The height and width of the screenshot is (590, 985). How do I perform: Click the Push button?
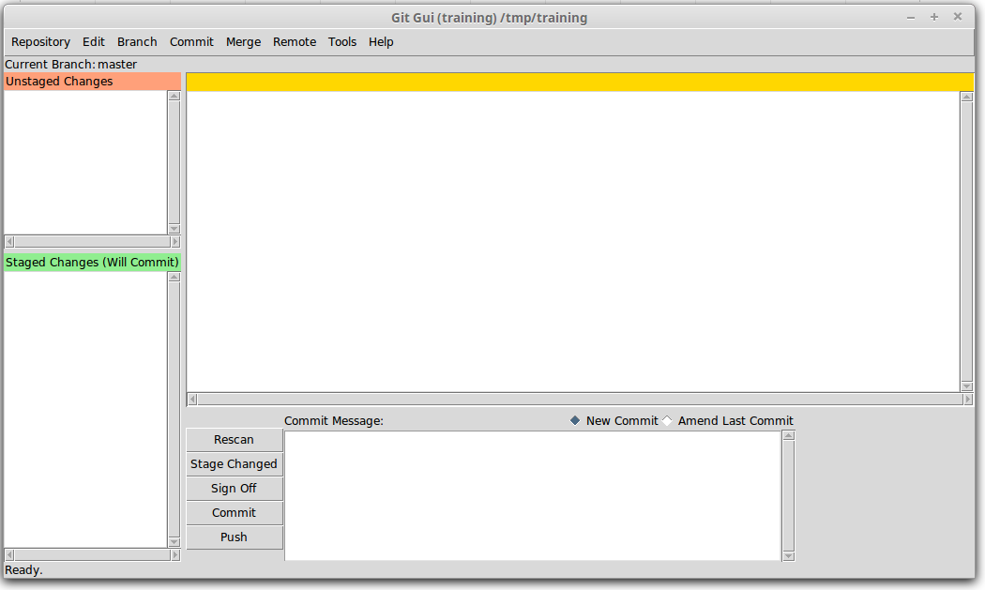[x=235, y=537]
